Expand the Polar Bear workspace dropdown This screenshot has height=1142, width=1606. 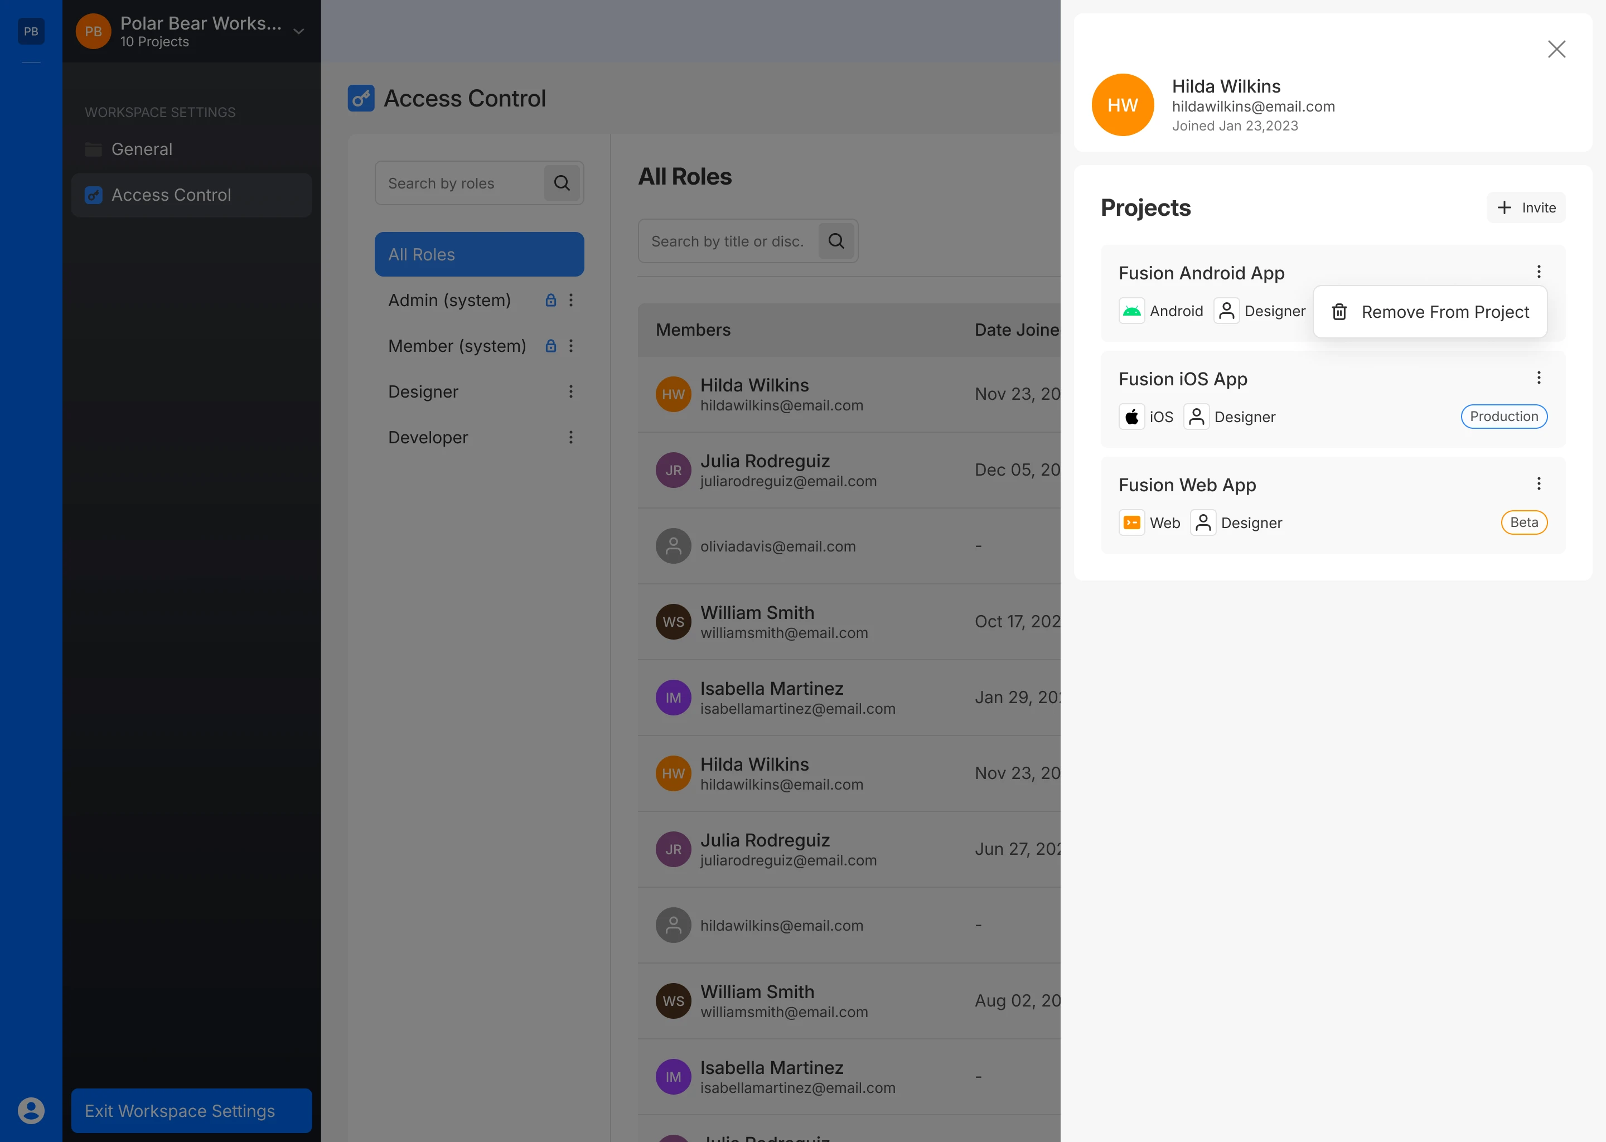[299, 32]
